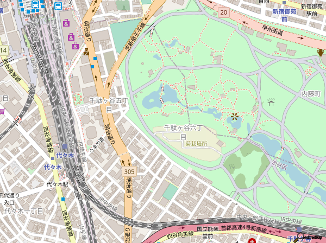
Task: Click the brown museum urn icon
Action: coord(321,53)
